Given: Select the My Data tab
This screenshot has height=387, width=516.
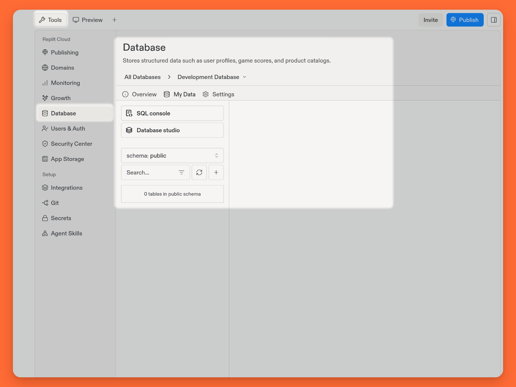Looking at the screenshot, I should pyautogui.click(x=180, y=94).
